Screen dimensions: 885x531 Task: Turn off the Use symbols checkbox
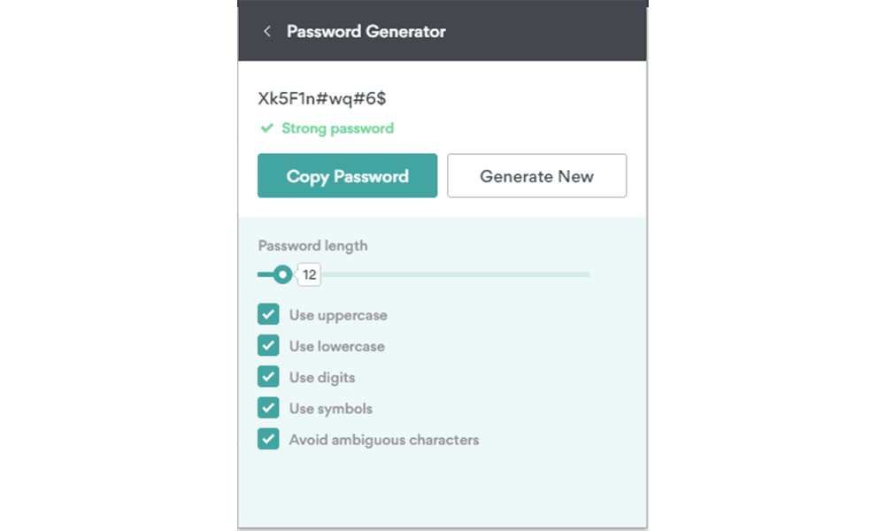(x=269, y=407)
